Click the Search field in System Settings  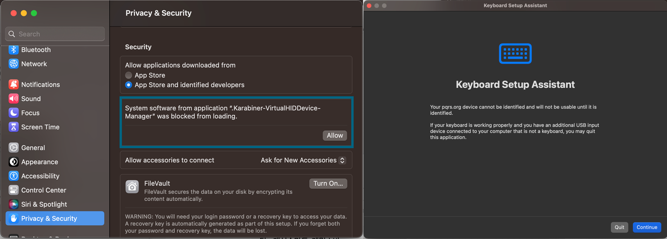click(x=55, y=34)
